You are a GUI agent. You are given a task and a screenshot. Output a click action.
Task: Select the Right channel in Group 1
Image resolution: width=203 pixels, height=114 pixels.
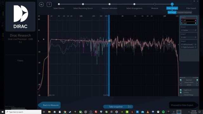click(189, 23)
